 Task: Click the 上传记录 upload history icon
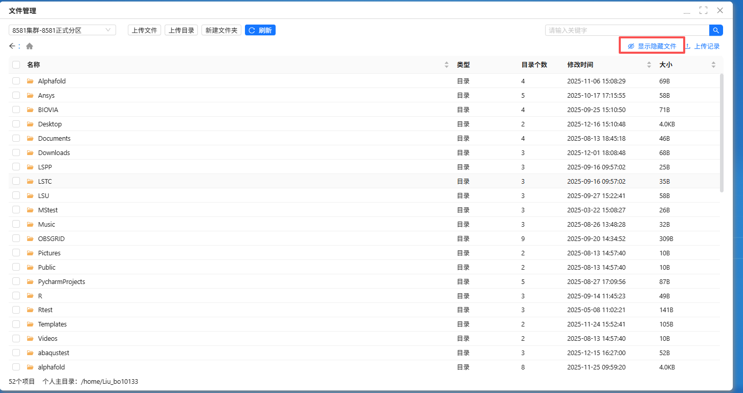tap(688, 47)
